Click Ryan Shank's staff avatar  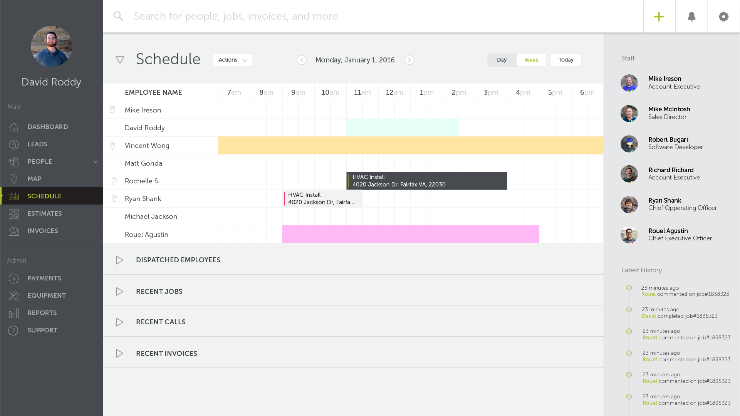[x=629, y=205]
